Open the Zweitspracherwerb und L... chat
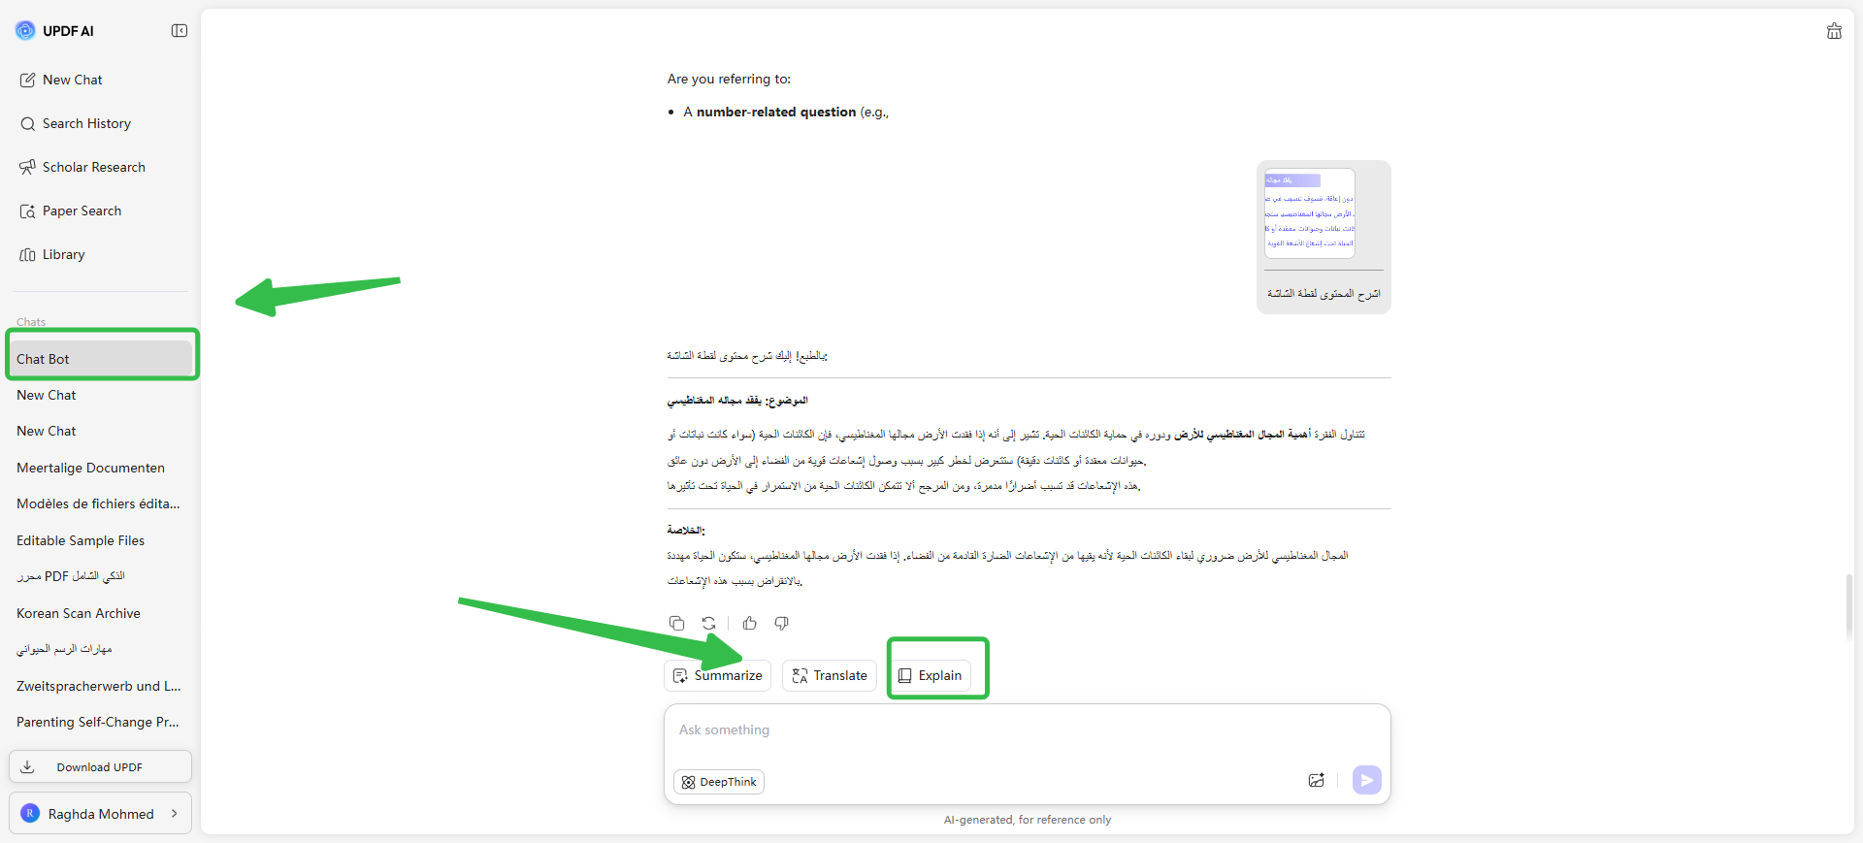 102,686
